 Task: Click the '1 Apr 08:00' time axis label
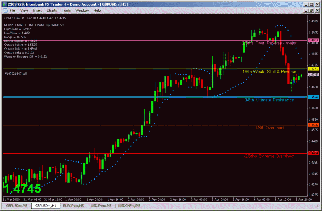point(94,199)
